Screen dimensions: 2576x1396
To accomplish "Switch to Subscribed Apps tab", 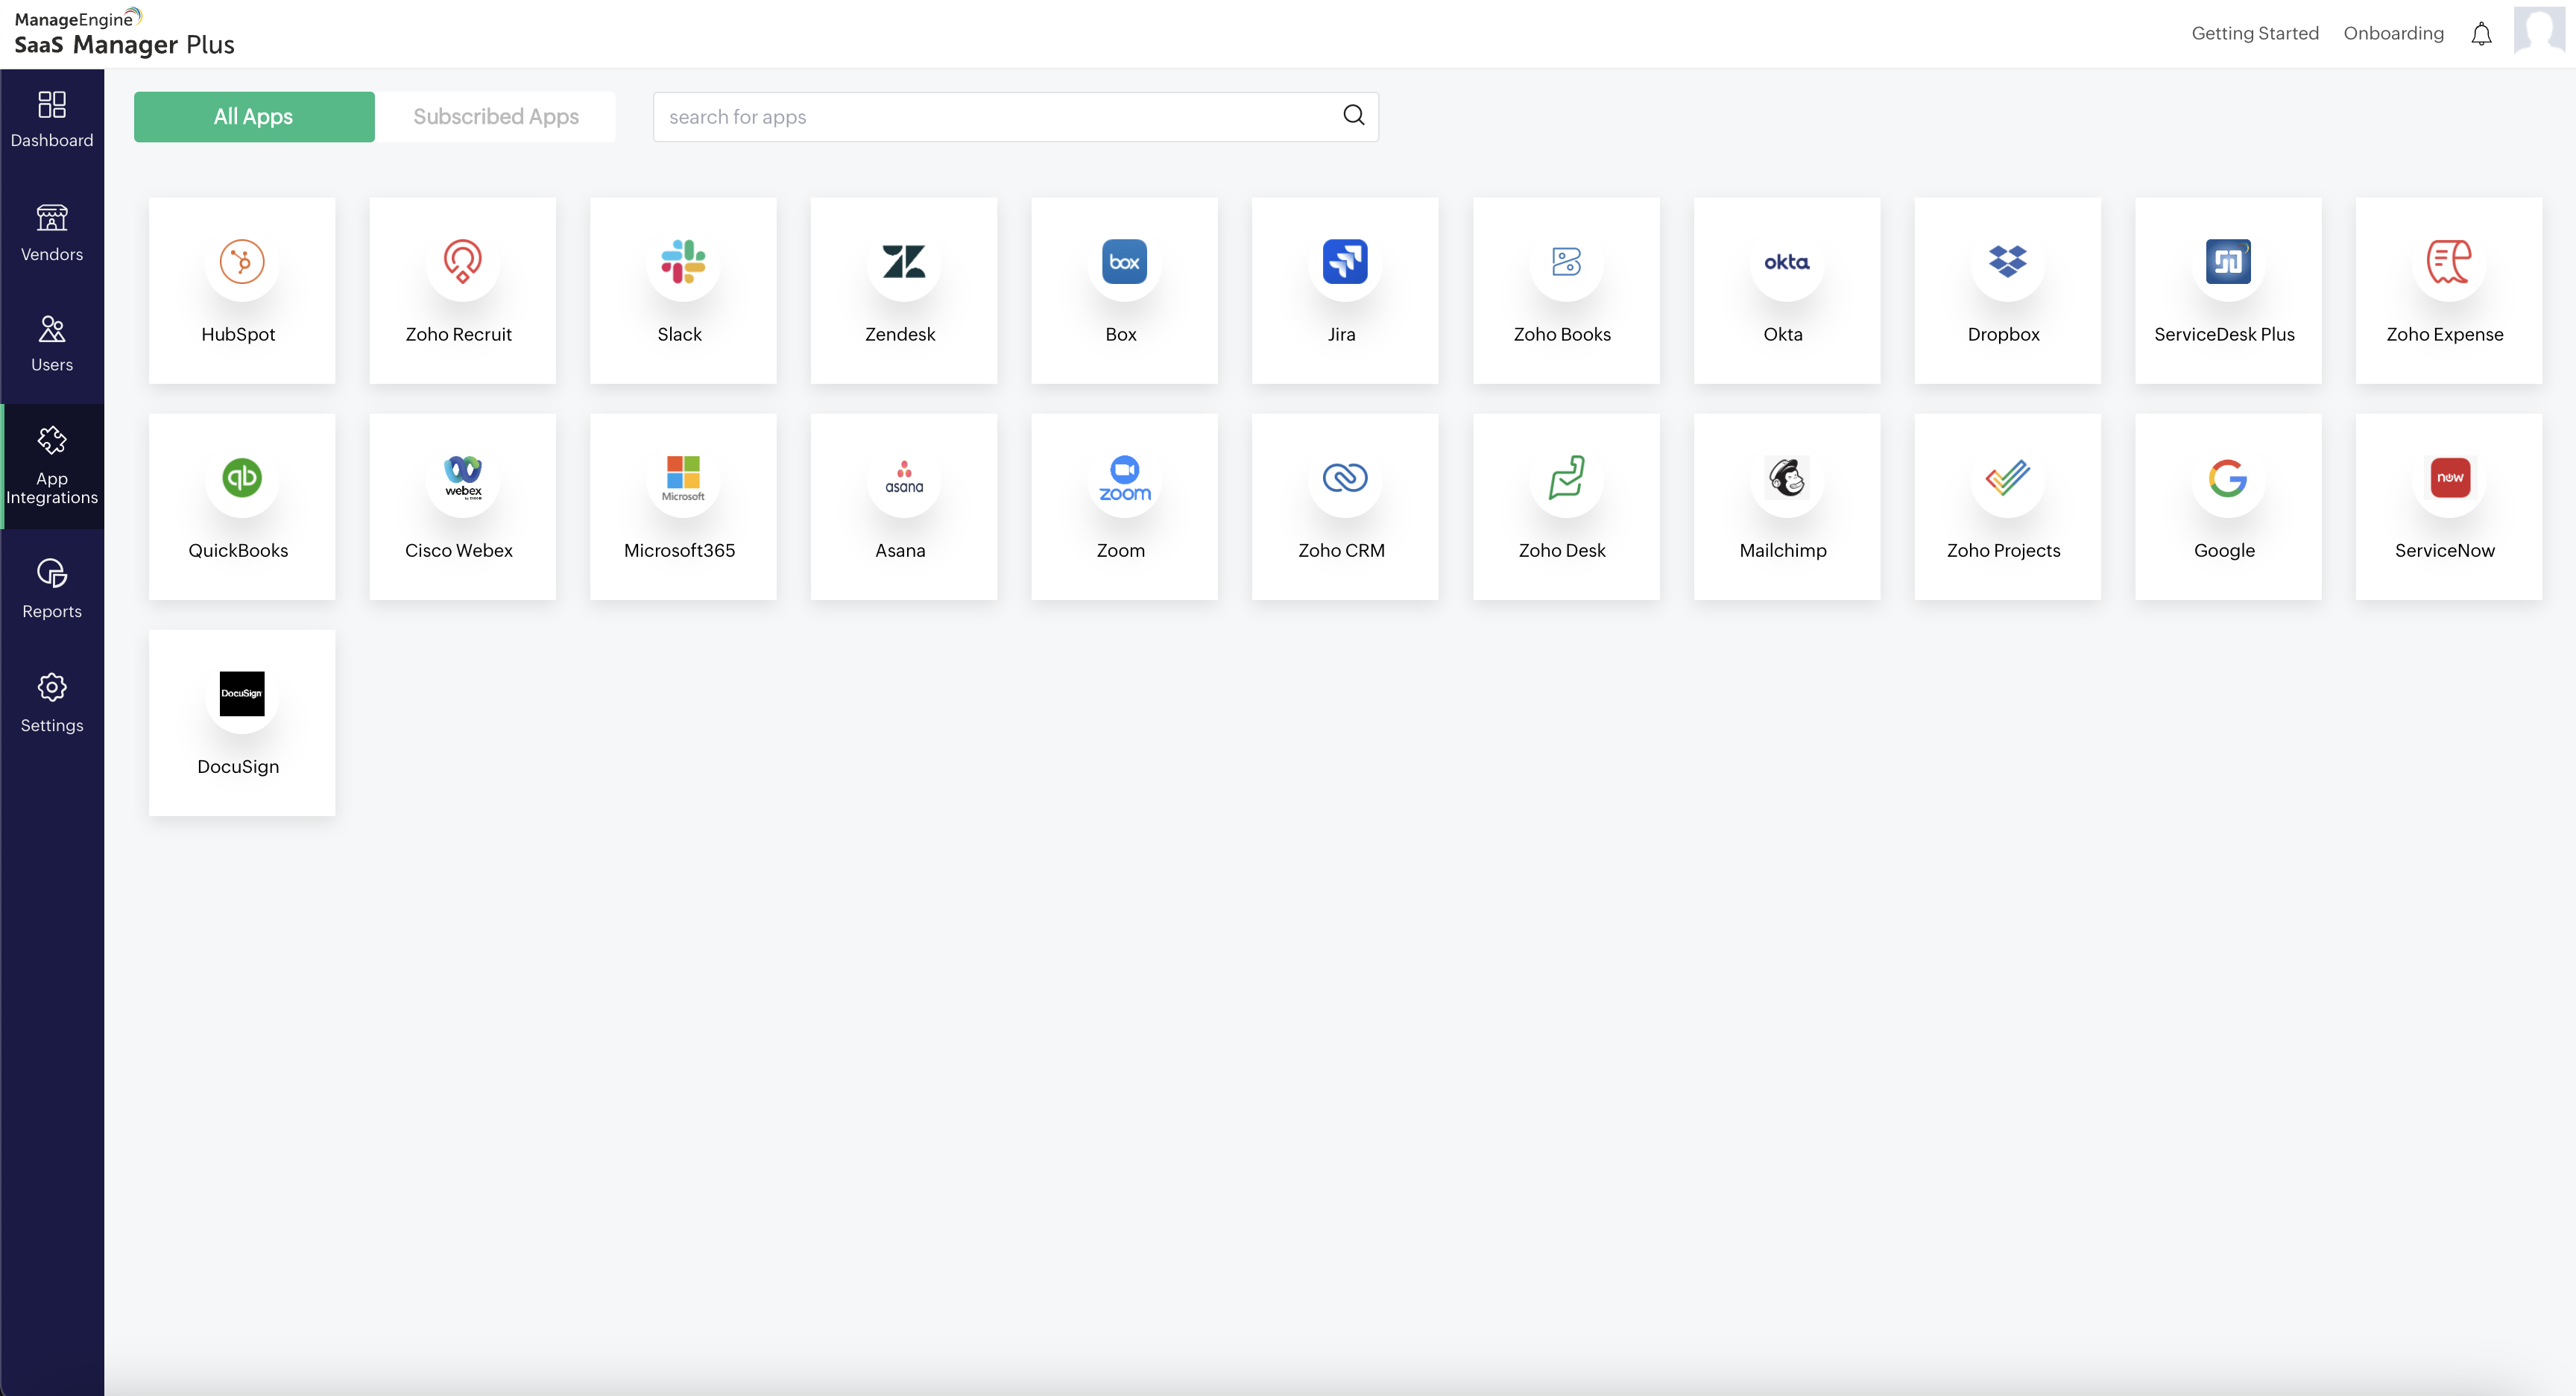I will [x=496, y=116].
